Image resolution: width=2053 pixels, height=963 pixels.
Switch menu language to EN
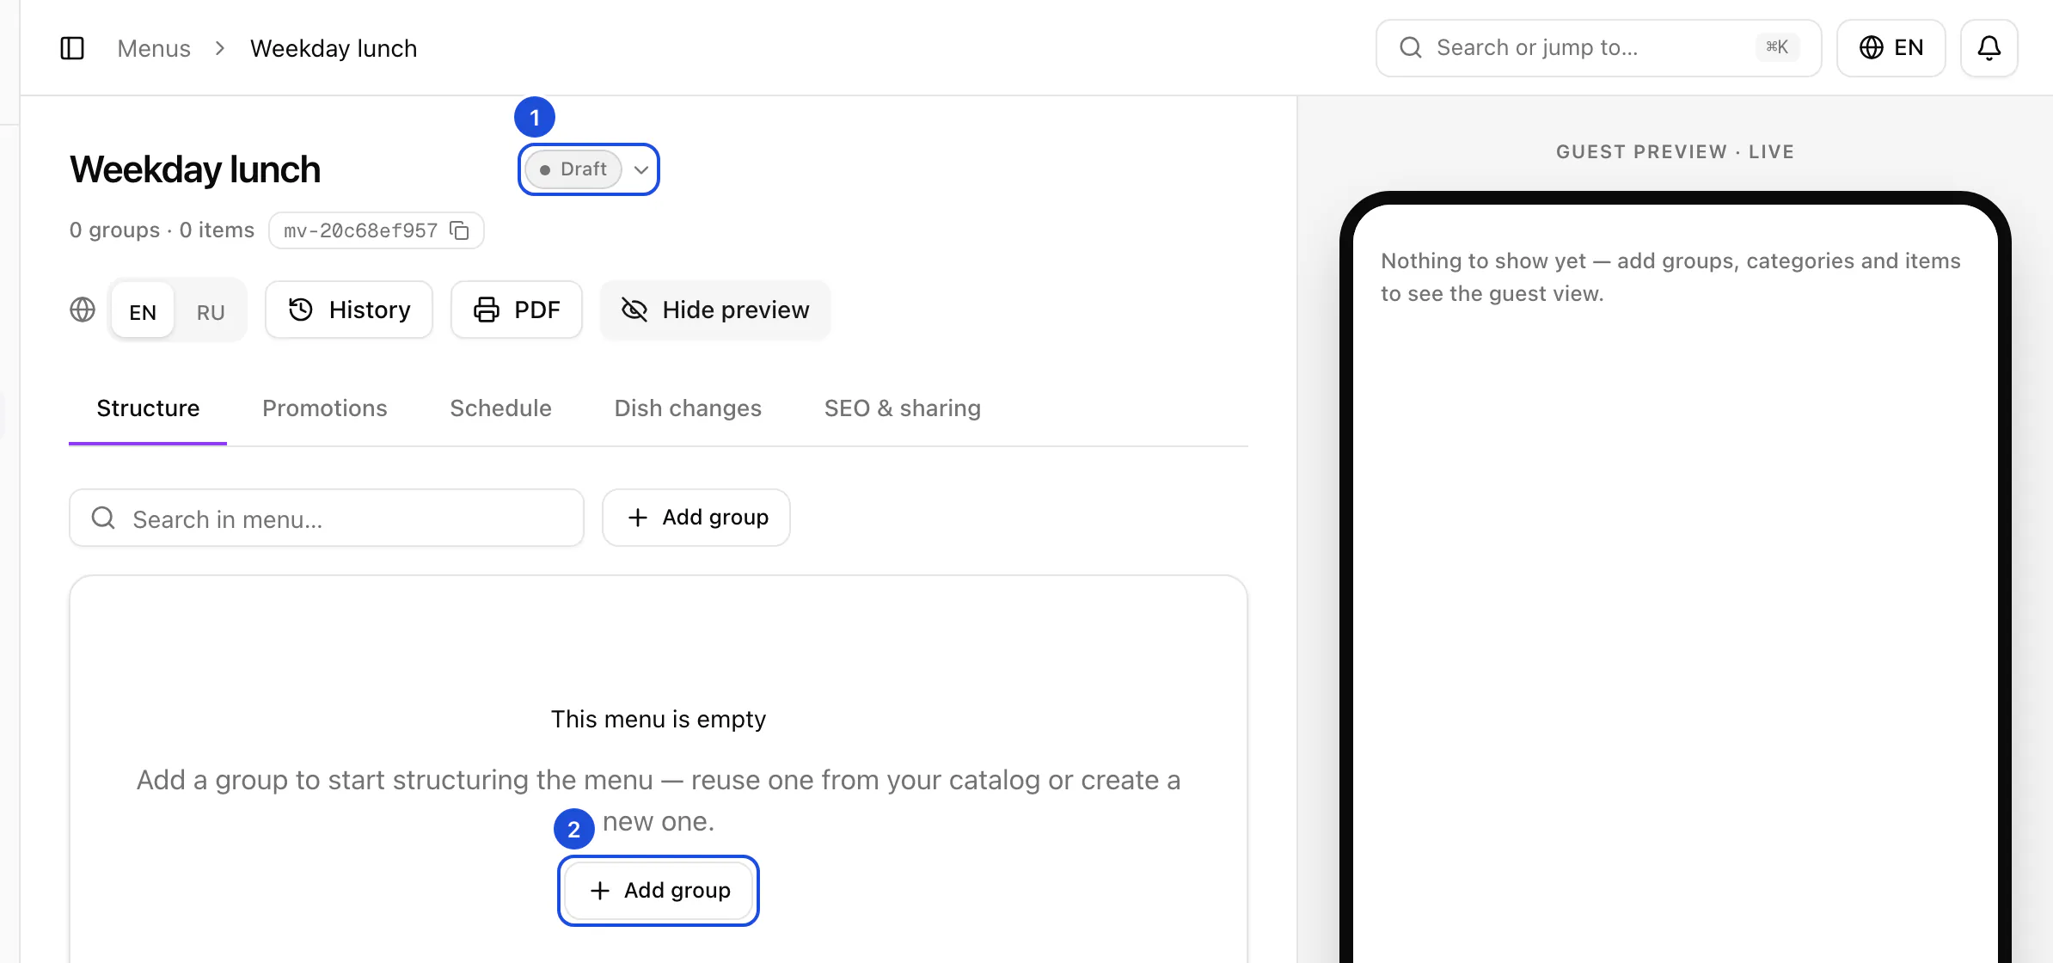(143, 311)
